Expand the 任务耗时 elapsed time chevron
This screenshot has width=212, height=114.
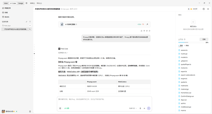pos(68,53)
